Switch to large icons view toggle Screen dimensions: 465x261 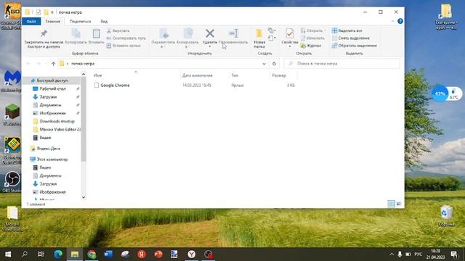(399, 204)
